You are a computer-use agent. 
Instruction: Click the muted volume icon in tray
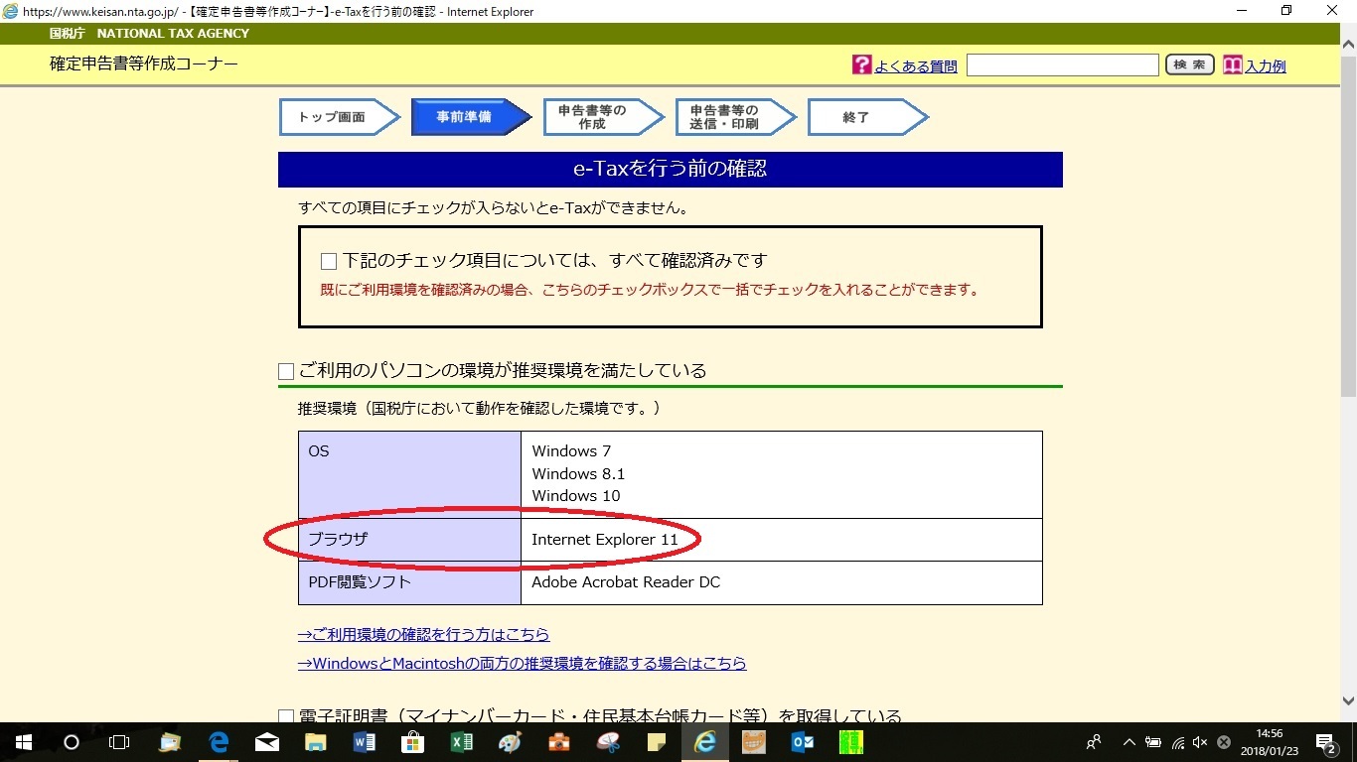[x=1201, y=742]
